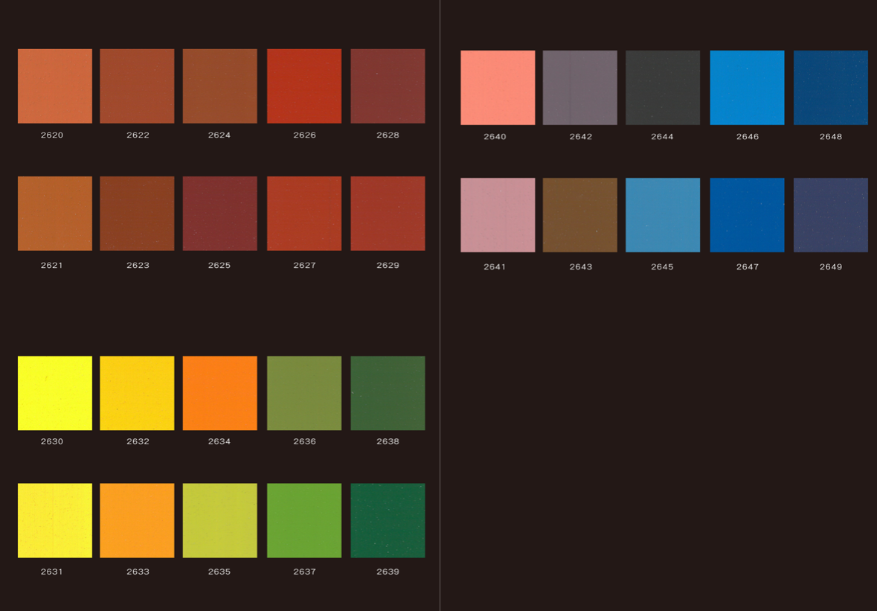877x611 pixels.
Task: Select the golden yellow swatch 2632
Action: (x=137, y=393)
